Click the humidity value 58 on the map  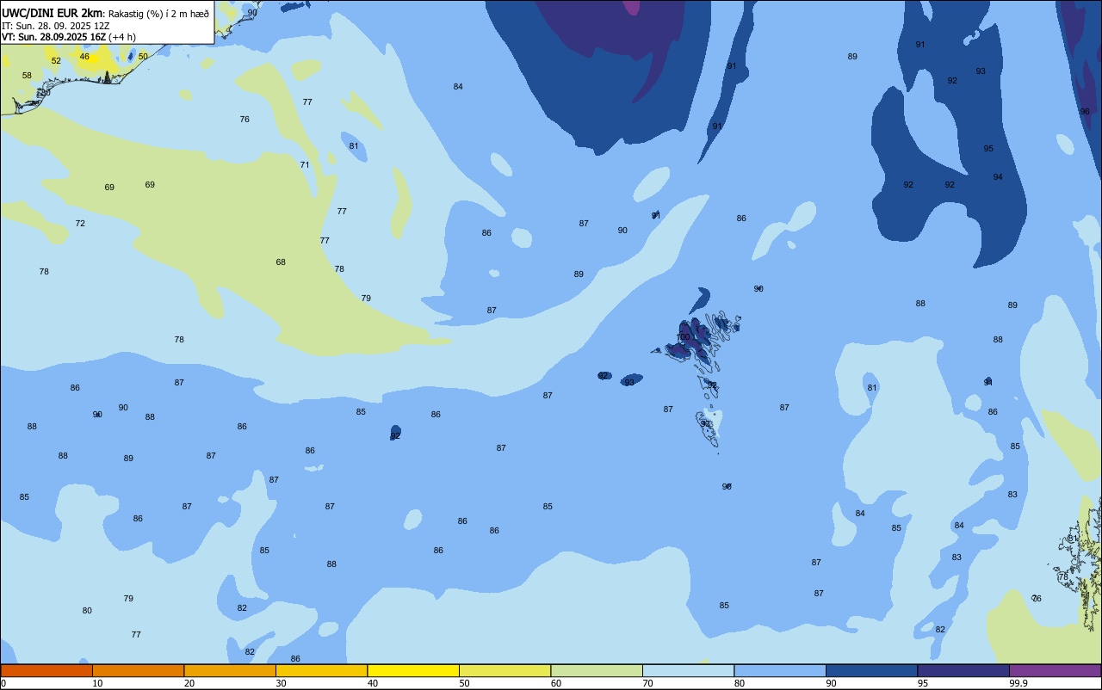pyautogui.click(x=27, y=76)
